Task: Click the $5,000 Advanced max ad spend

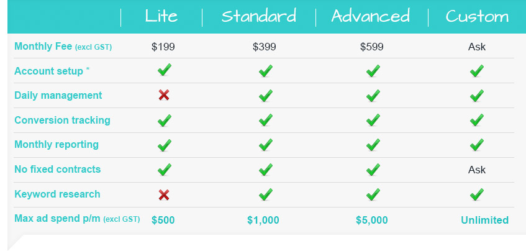Action: pyautogui.click(x=372, y=221)
